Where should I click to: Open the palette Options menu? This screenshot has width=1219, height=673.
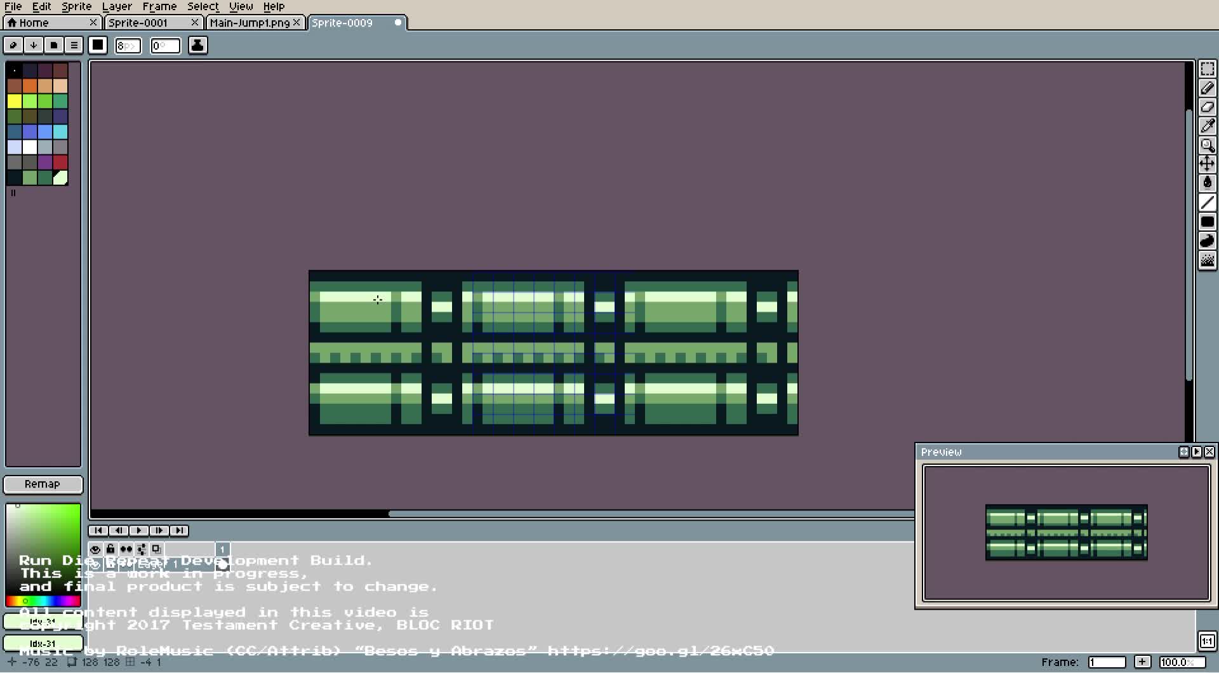coord(74,45)
